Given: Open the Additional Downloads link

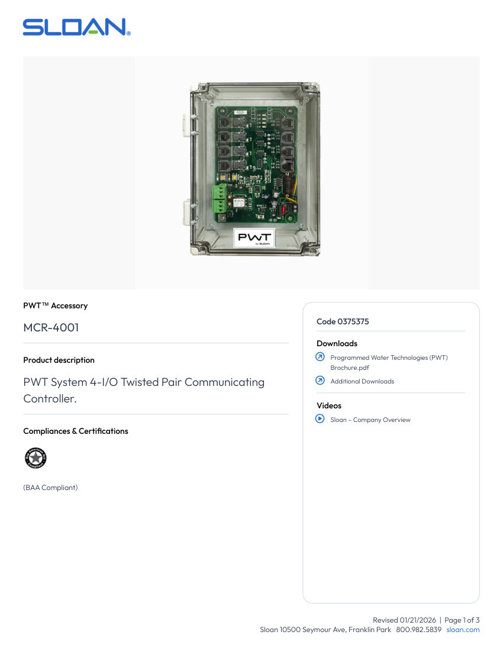Looking at the screenshot, I should (362, 381).
